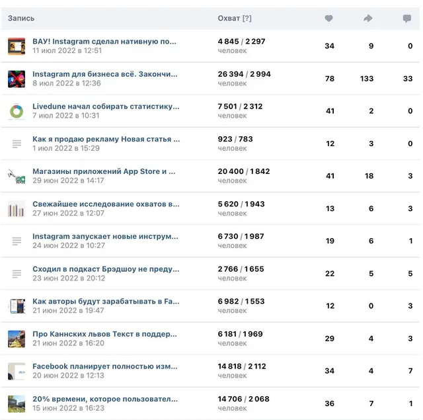The height and width of the screenshot is (420, 423).
Task: Click date 15 июн 2022 в 16:23
Action: [68, 408]
